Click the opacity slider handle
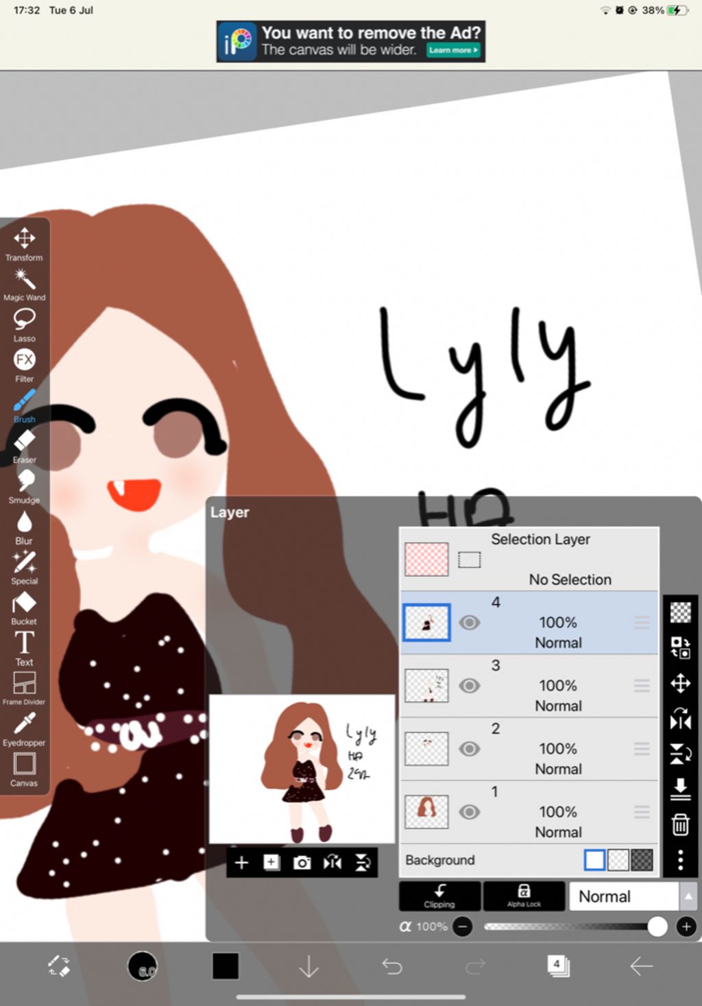 (657, 927)
